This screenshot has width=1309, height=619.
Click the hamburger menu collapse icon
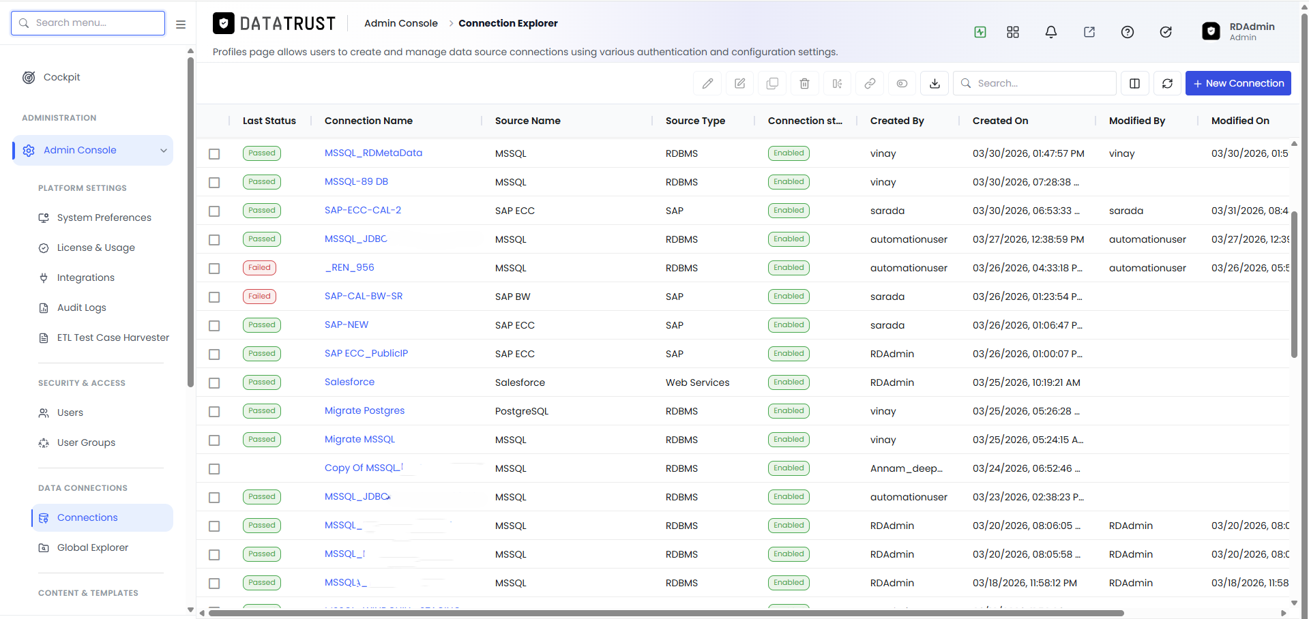(x=181, y=24)
